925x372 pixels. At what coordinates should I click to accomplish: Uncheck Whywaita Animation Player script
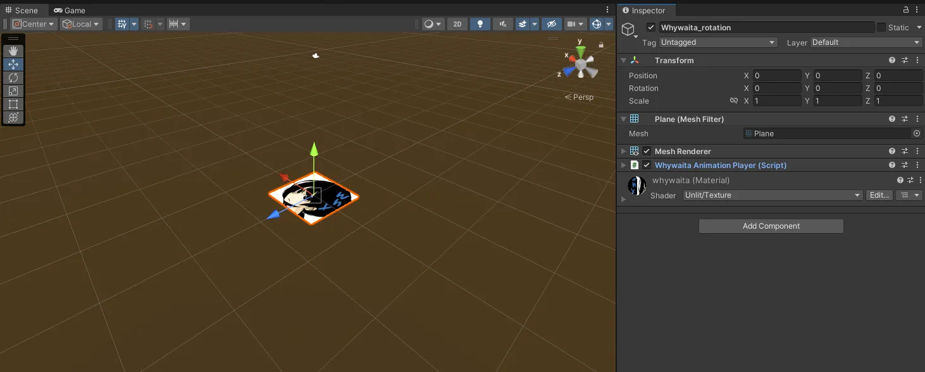pos(647,165)
